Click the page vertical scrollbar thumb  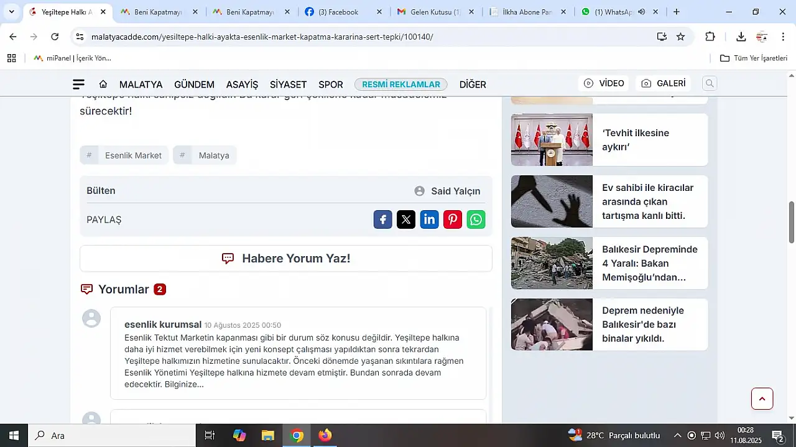coord(792,222)
